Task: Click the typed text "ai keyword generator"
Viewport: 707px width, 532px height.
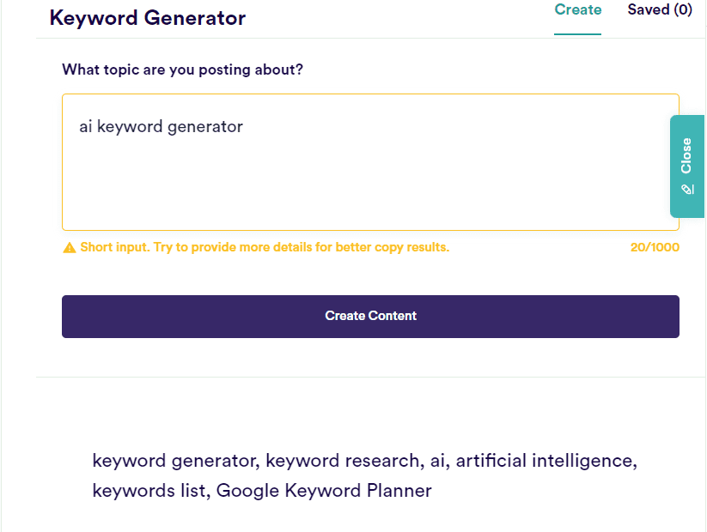Action: [x=161, y=127]
